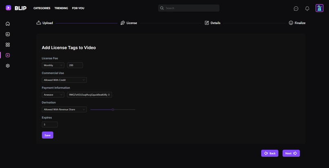Viewport: 329px width, 168px height.
Task: Click the Search input field
Action: pos(189,8)
